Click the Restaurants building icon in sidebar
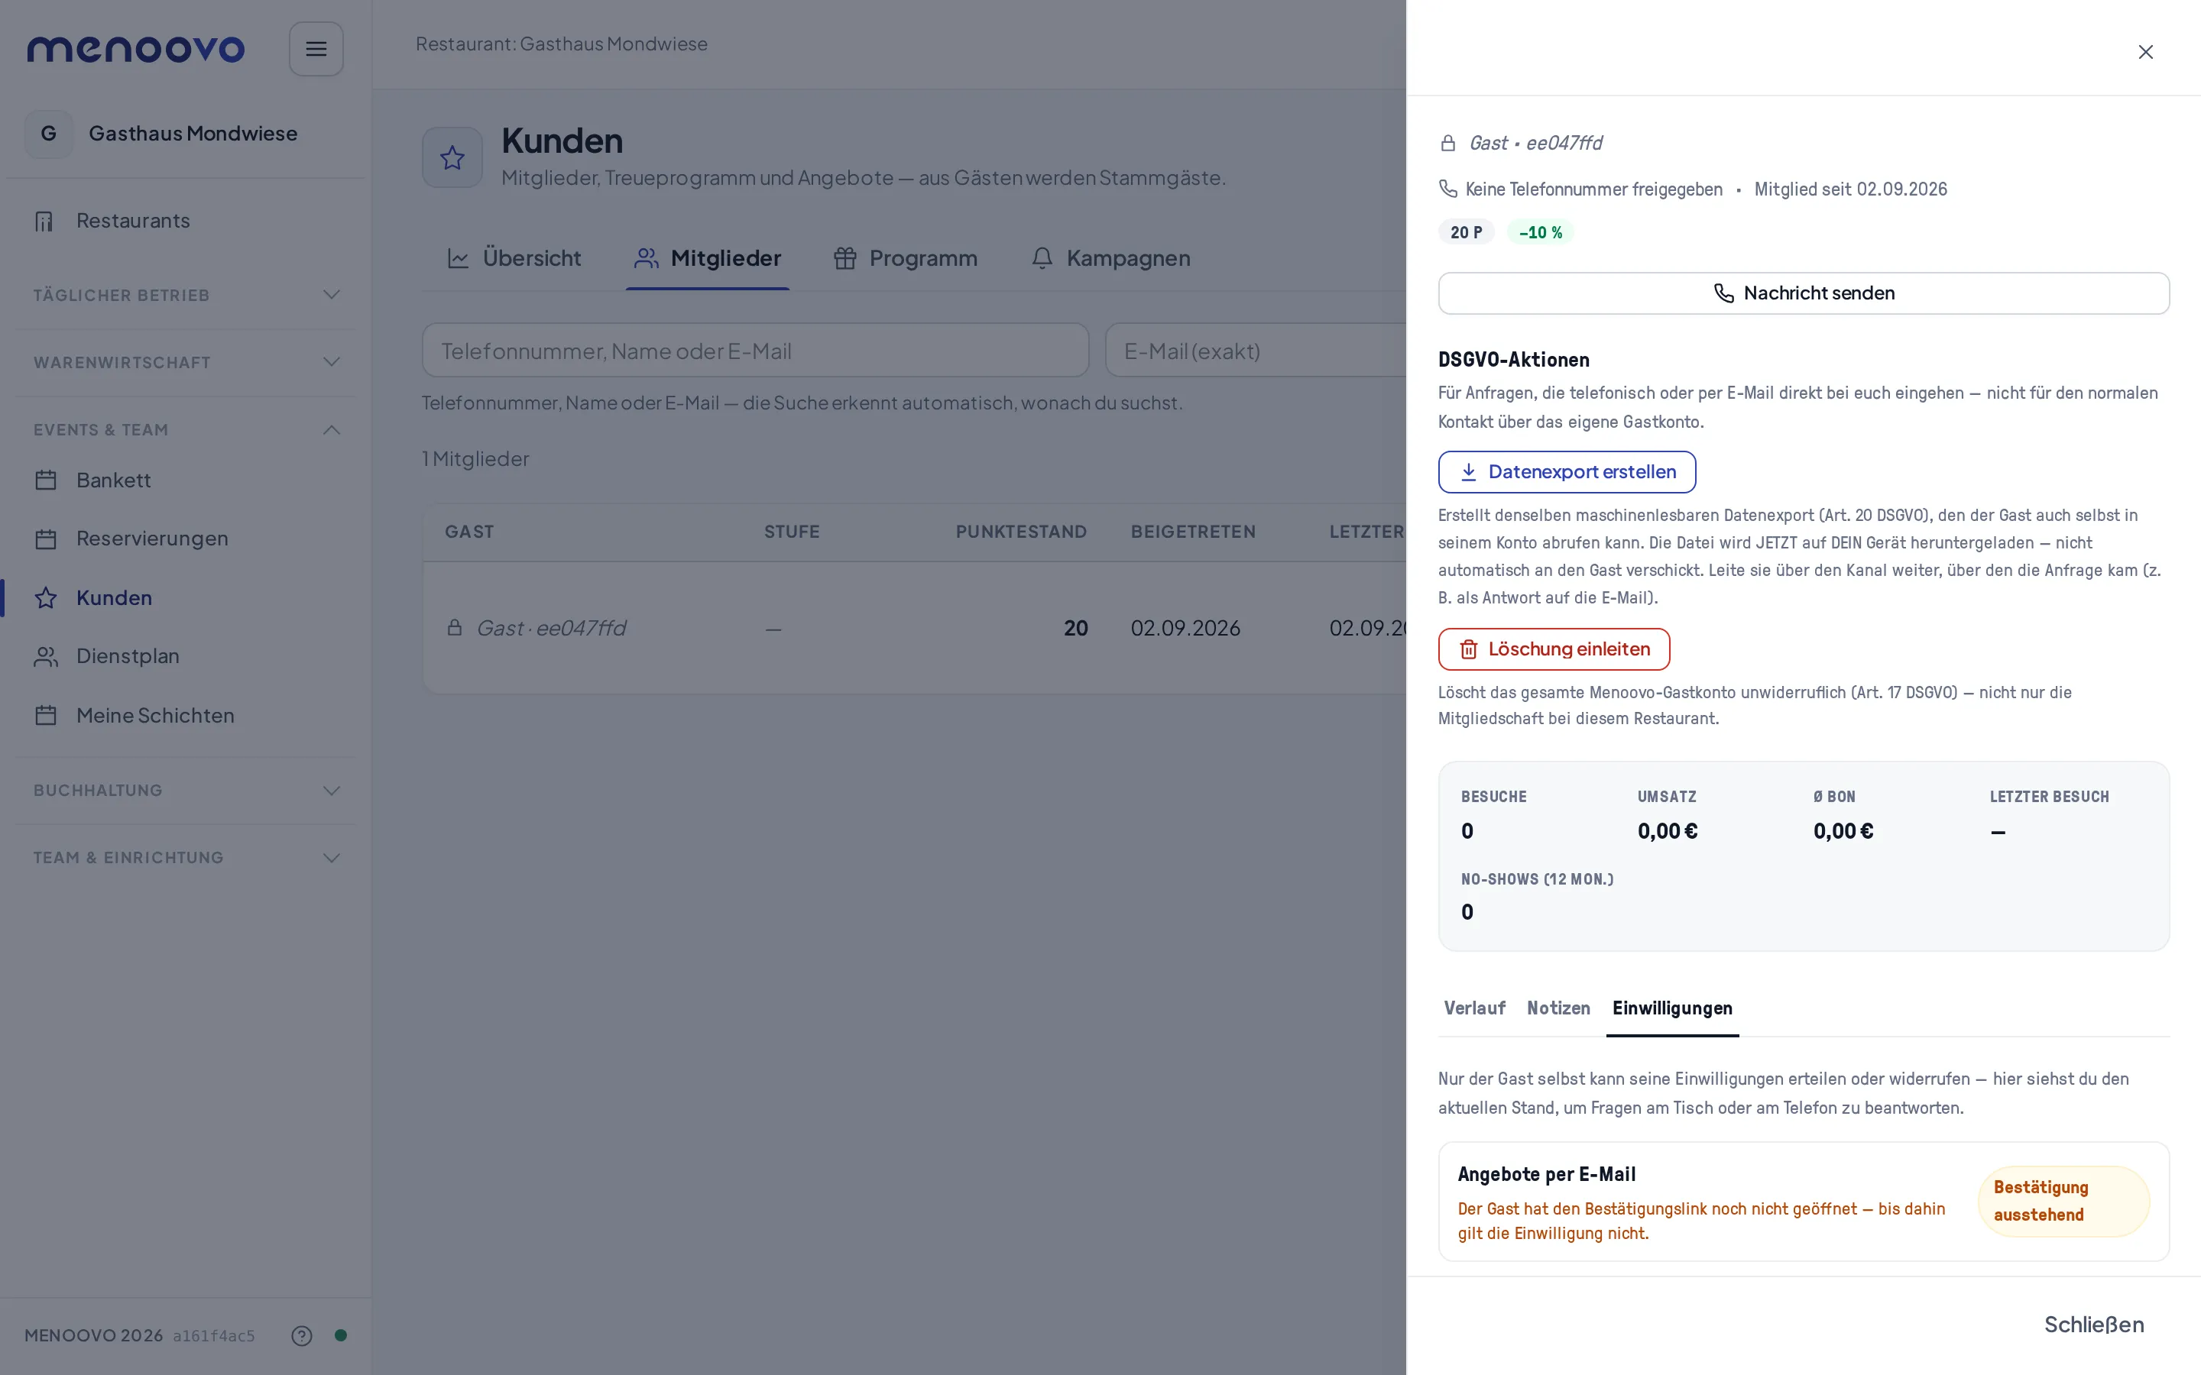This screenshot has height=1375, width=2201. coord(44,221)
